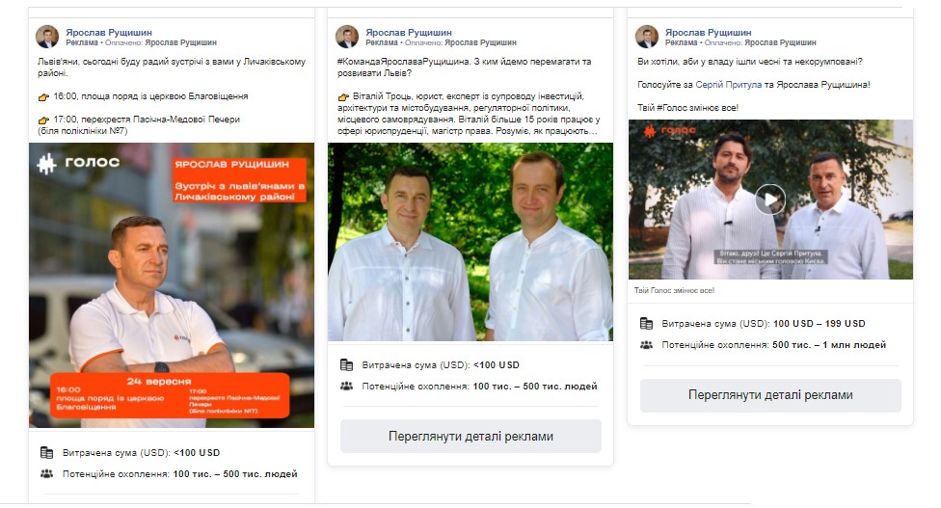Viewport: 941px width, 508px height.
Task: Click the spent amount icon in the first ad
Action: [47, 452]
